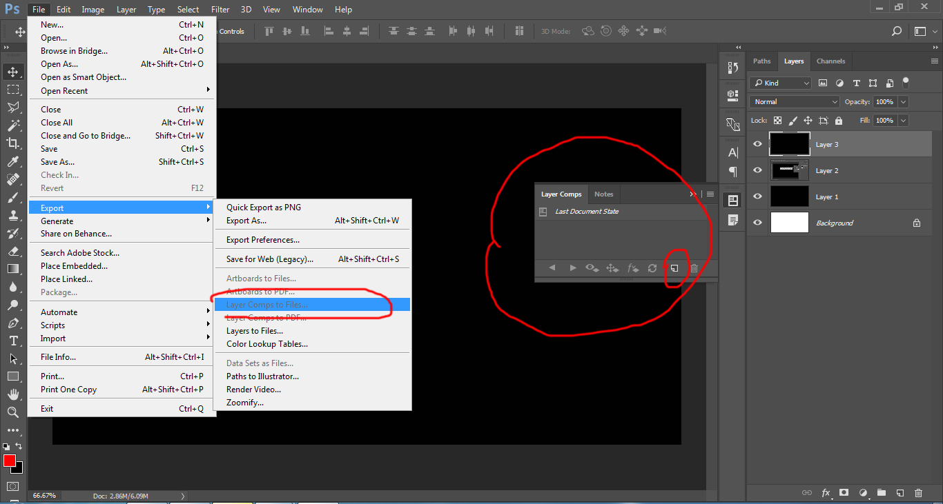Update the layer comp with refresh icon
Image resolution: width=943 pixels, height=504 pixels.
(x=652, y=268)
